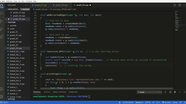The image size is (186, 104).
Task: Open the Source Control view icon
Action: [1, 21]
